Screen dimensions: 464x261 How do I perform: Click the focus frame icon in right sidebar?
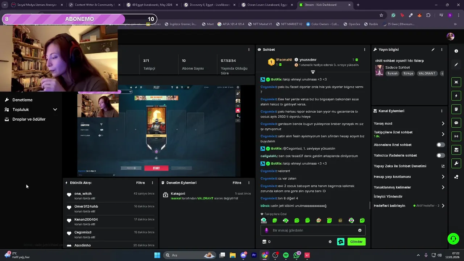click(x=456, y=82)
